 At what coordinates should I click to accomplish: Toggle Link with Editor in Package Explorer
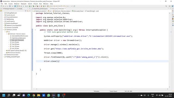point(28,11)
